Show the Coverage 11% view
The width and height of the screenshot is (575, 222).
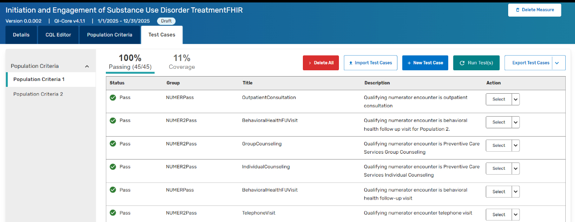click(x=182, y=62)
